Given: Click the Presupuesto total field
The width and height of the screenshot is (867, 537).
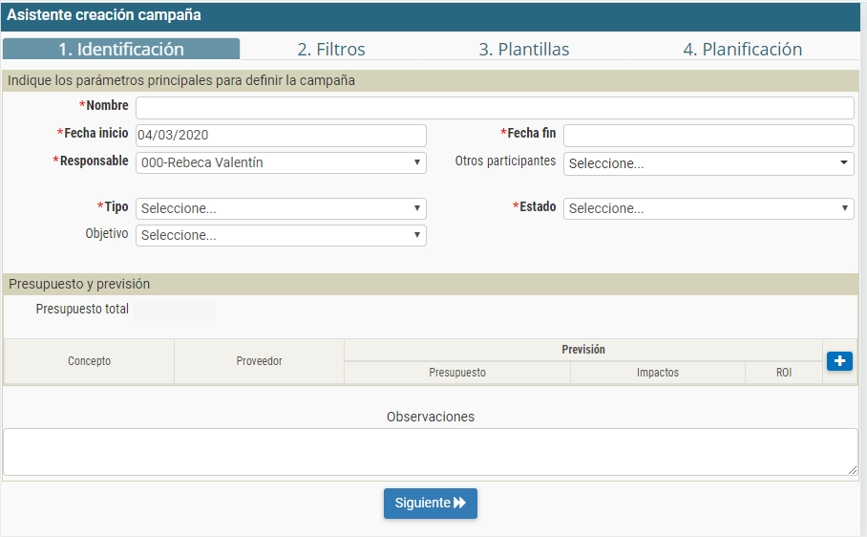Looking at the screenshot, I should pyautogui.click(x=175, y=311).
